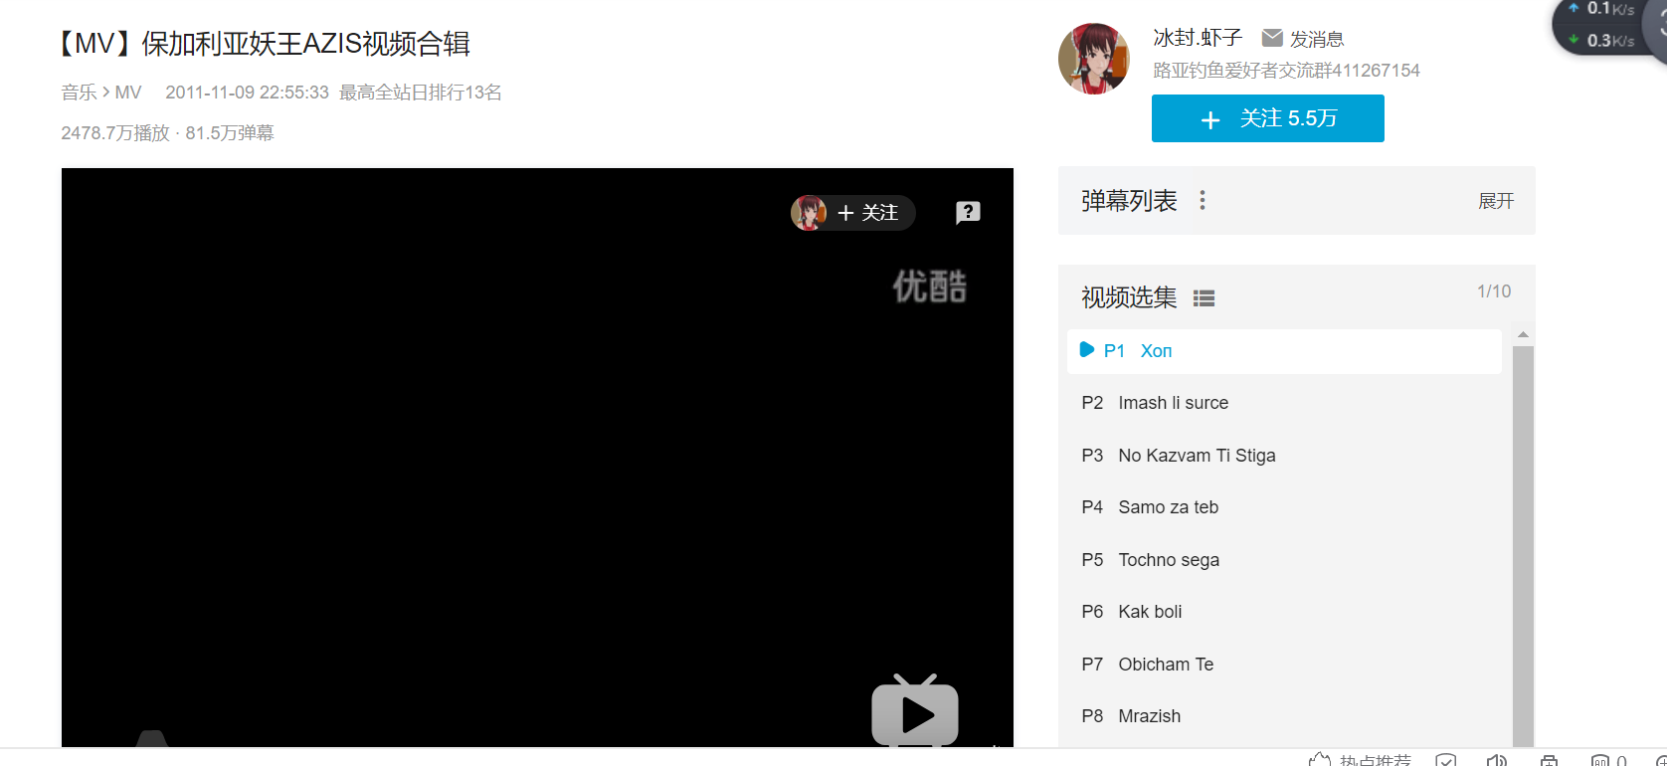Click the flame icon beside 热点推荐

click(x=1320, y=760)
